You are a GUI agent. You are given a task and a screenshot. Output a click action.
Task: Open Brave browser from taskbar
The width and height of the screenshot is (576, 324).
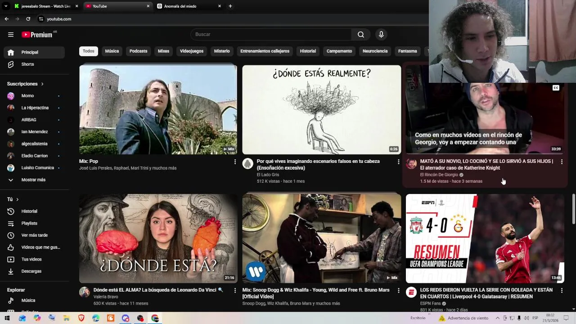81,318
